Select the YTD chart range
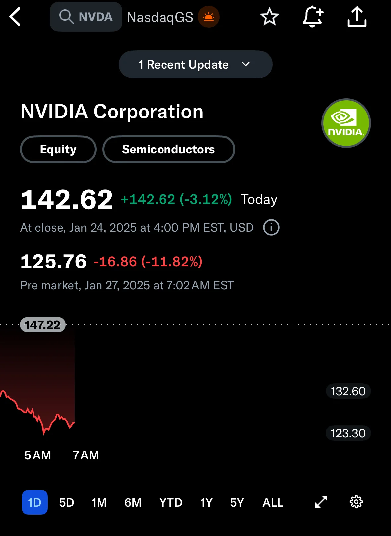The image size is (391, 536). [x=171, y=502]
